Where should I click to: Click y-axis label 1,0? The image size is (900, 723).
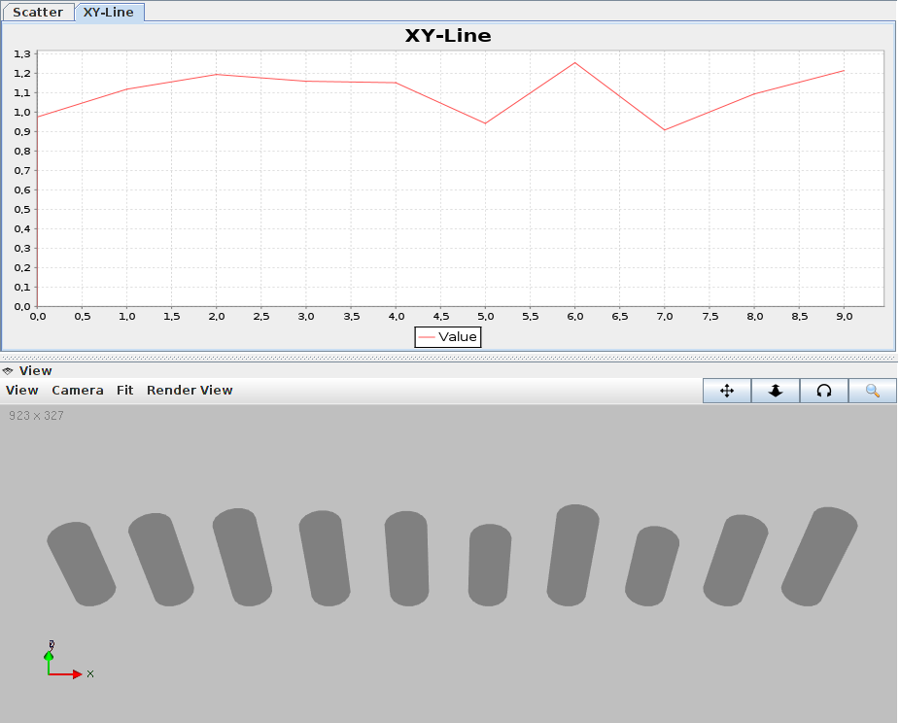(22, 113)
